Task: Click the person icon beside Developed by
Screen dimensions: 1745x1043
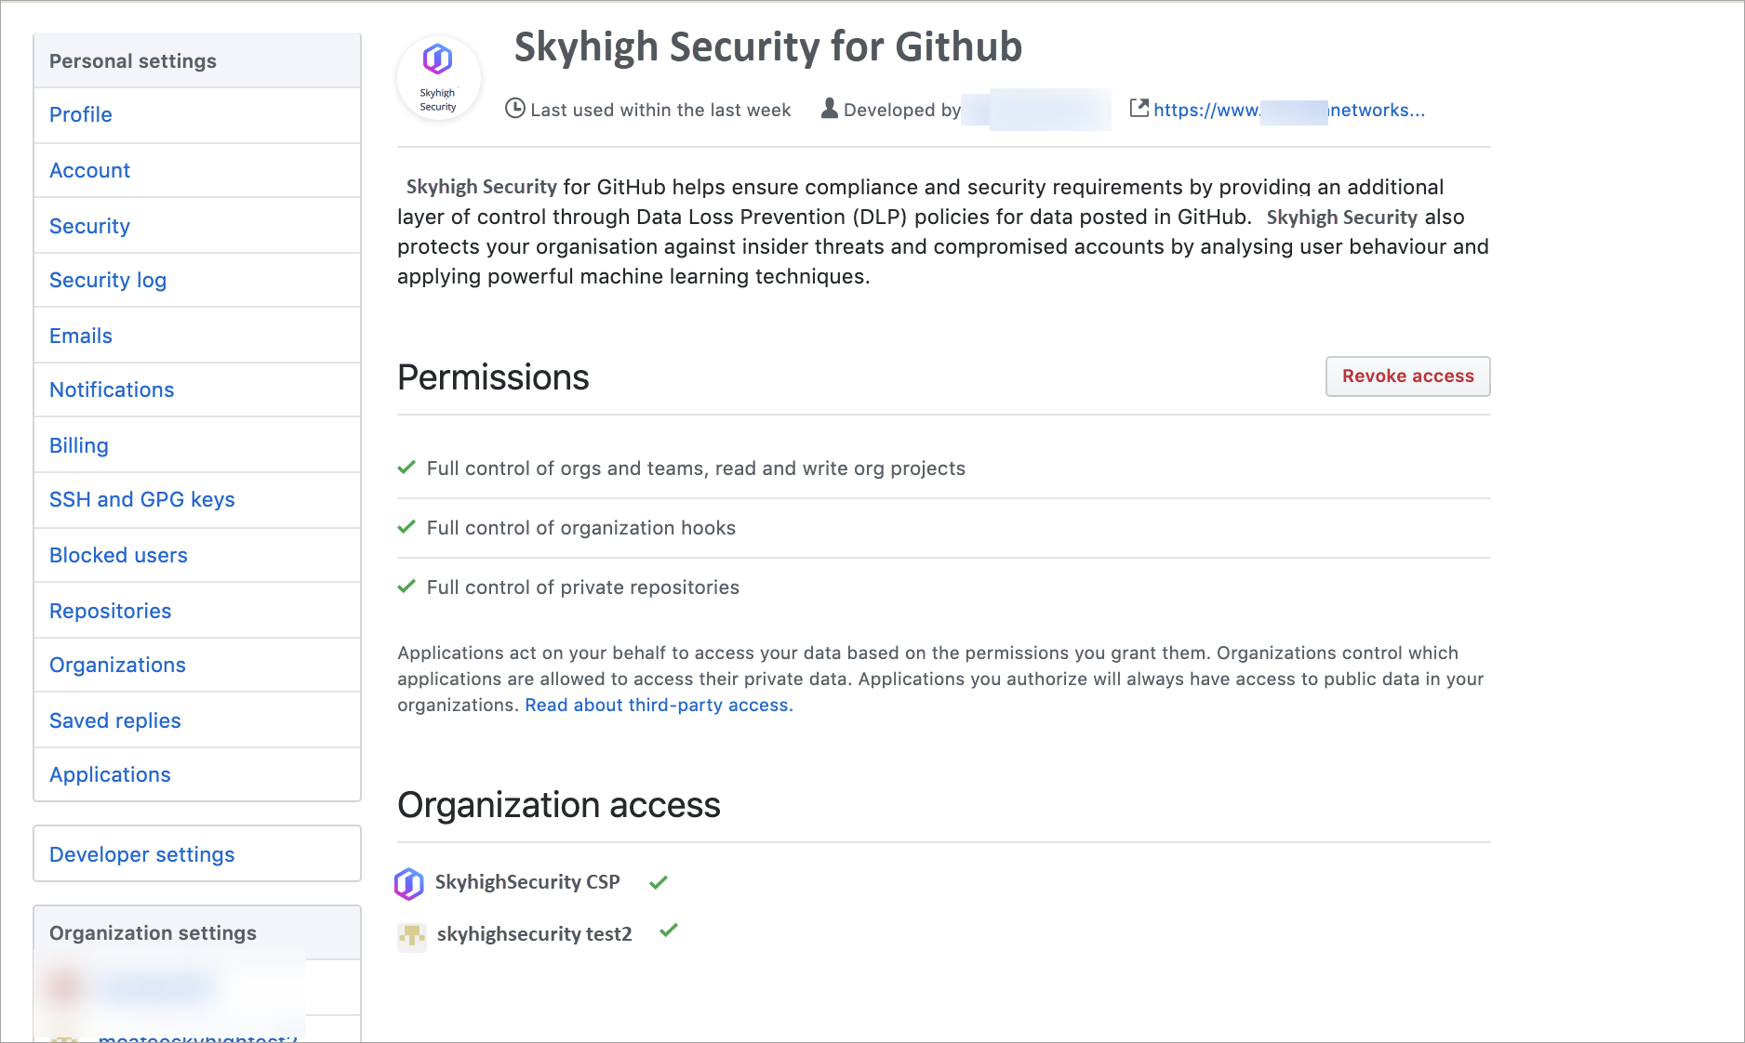Action: pyautogui.click(x=829, y=109)
